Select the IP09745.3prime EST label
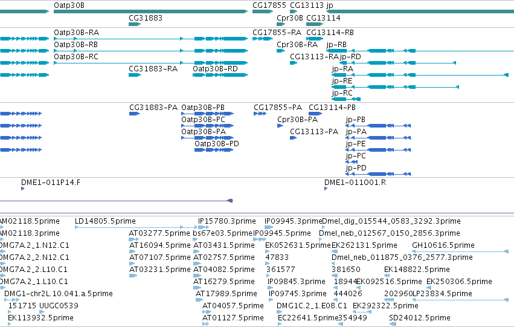 [x=298, y=294]
